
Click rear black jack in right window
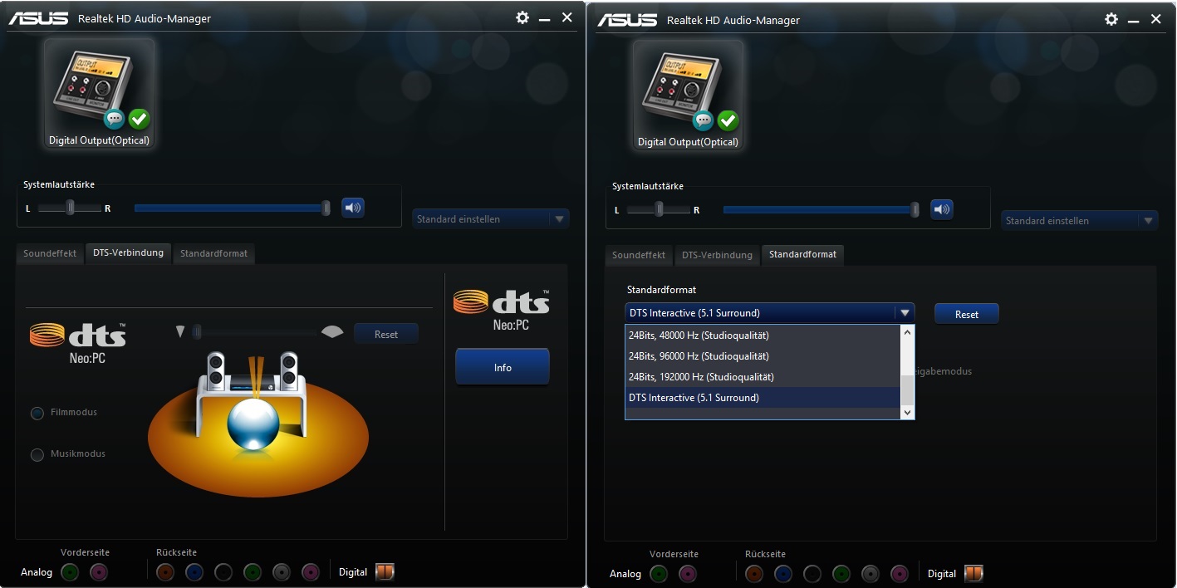812,573
